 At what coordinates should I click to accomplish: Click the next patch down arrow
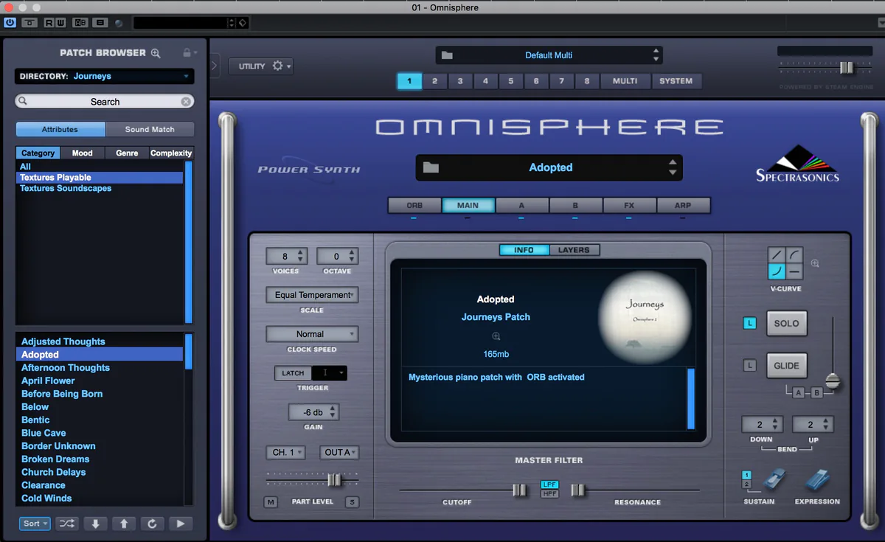point(95,524)
